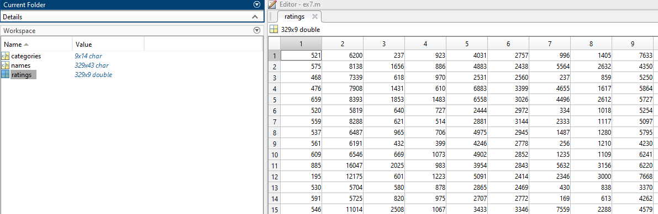Click the Editor pencil icon

[272, 4]
